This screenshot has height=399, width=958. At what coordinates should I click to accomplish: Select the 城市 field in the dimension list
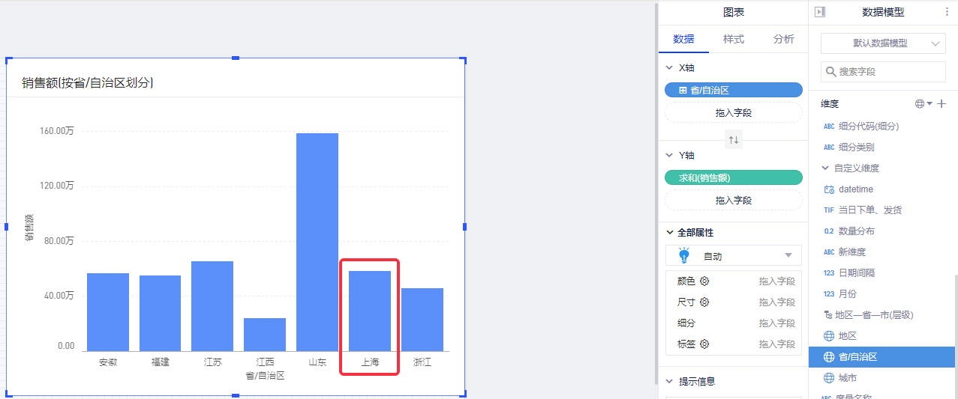click(848, 378)
